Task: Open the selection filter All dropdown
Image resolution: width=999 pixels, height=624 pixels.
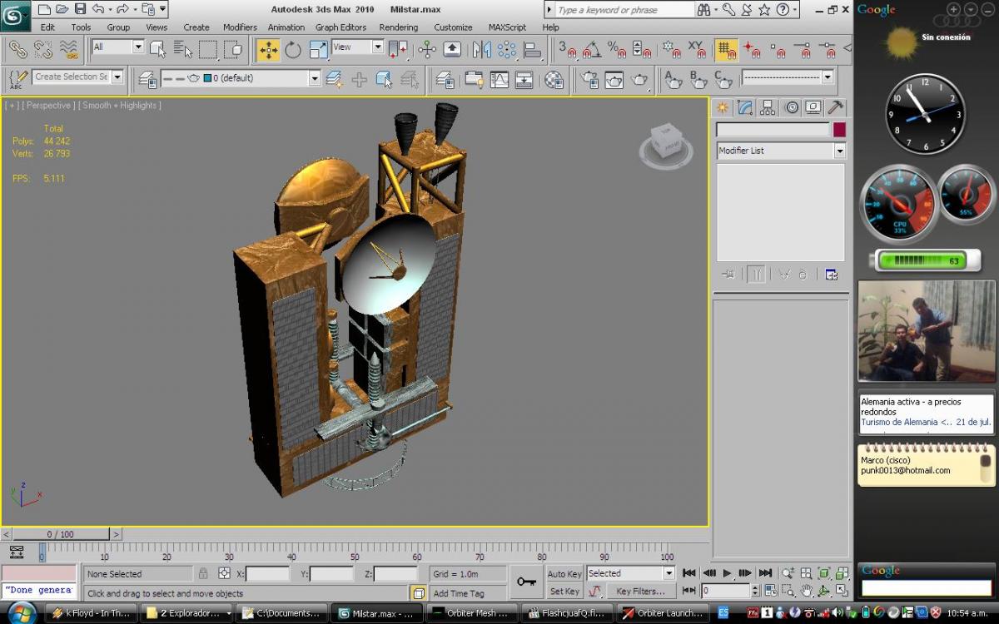Action: point(117,47)
